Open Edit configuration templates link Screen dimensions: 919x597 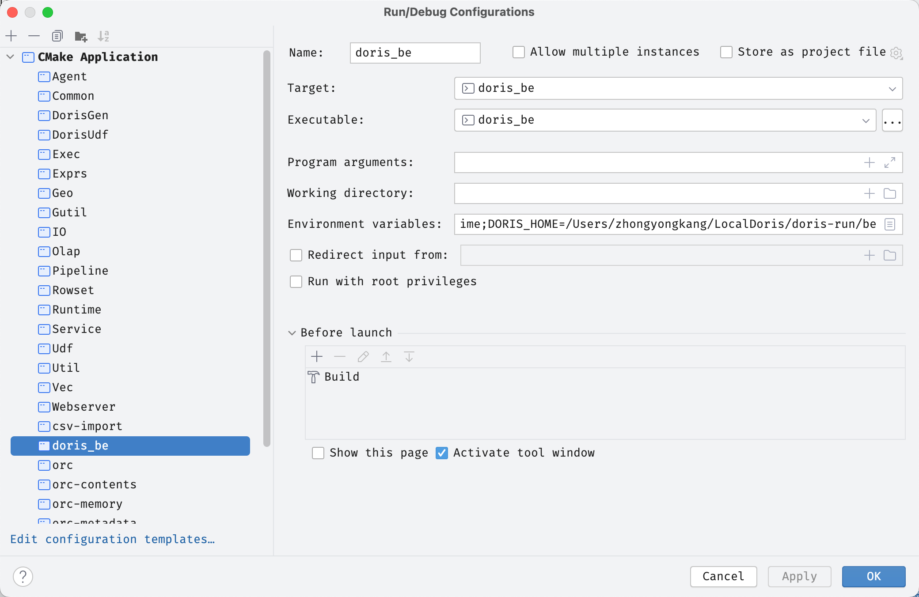point(112,539)
